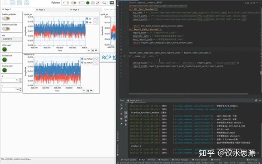Click the wrench icon in Run panel sidebar
Viewport: 262px width, 164px height.
[121, 109]
